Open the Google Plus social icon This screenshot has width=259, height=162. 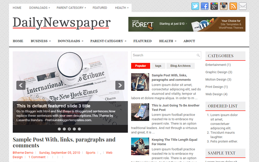click(214, 6)
